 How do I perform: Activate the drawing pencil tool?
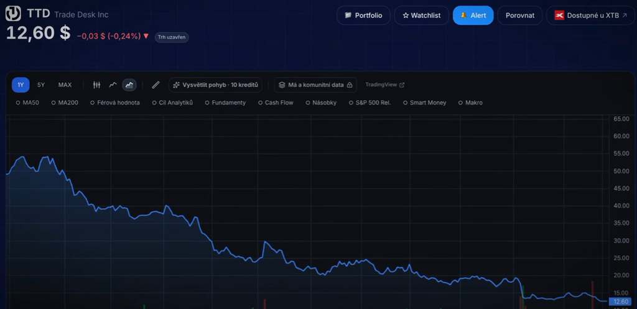point(156,85)
